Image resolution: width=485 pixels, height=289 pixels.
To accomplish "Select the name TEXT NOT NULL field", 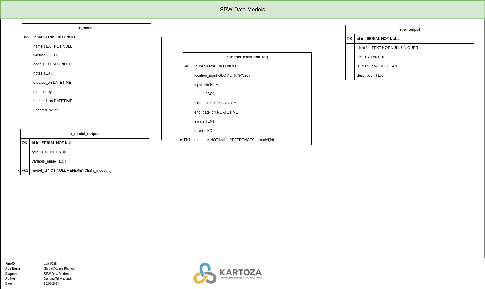I will coord(91,46).
